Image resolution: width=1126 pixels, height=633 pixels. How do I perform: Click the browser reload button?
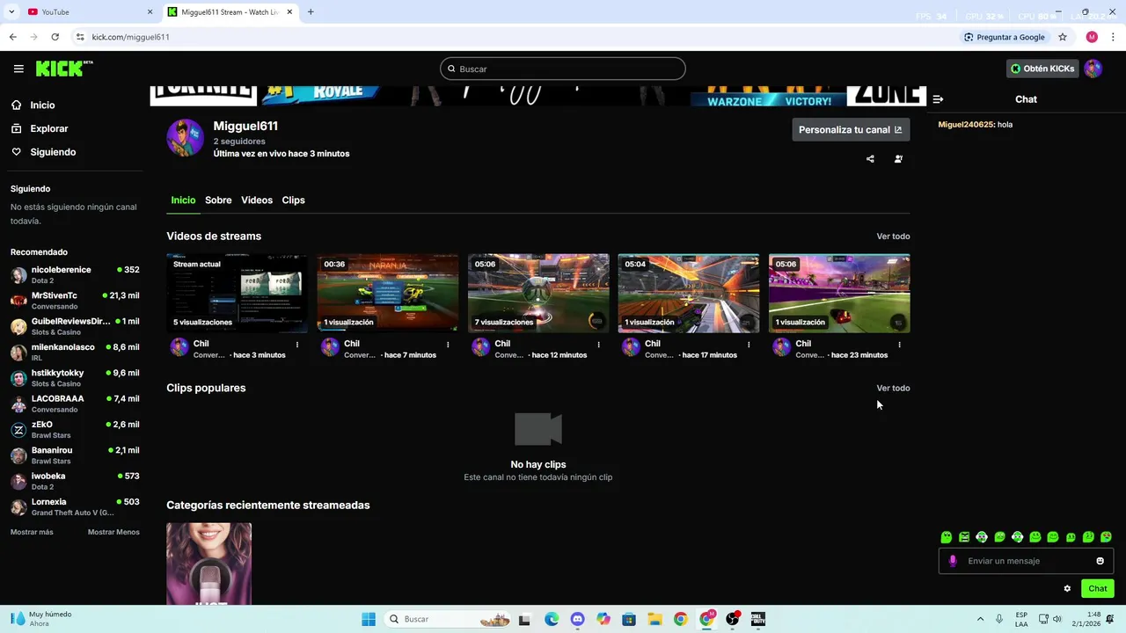pos(55,37)
